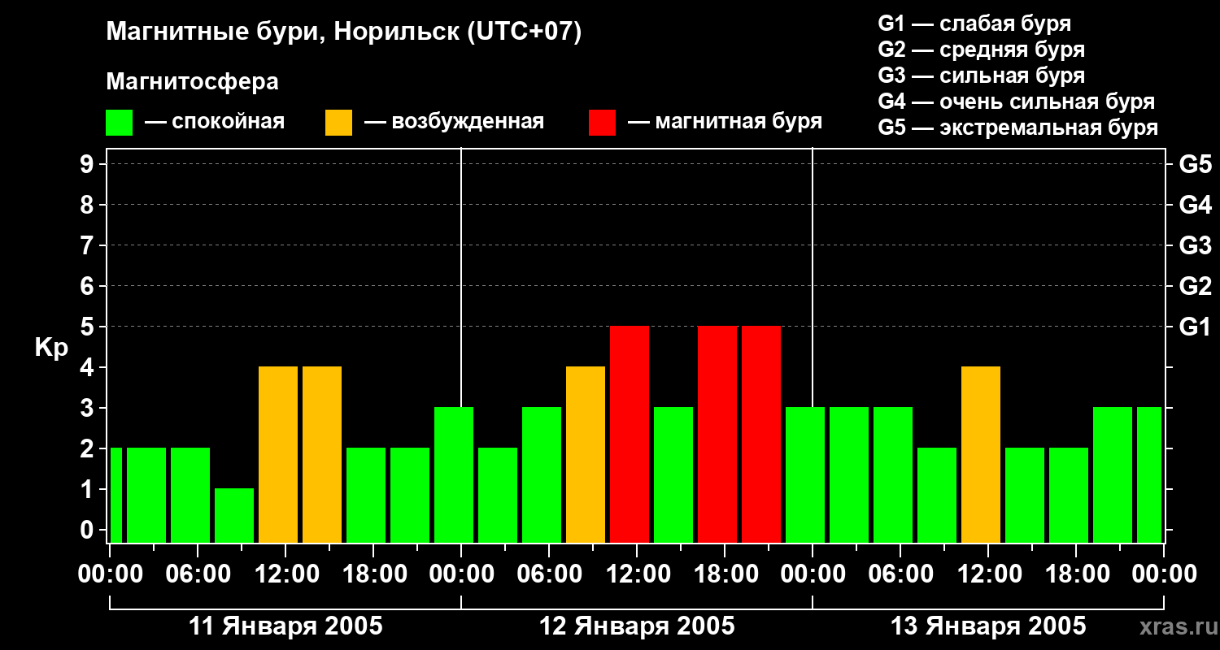Select the "Магнитосфера" heading text
This screenshot has height=650, width=1220.
pos(193,82)
